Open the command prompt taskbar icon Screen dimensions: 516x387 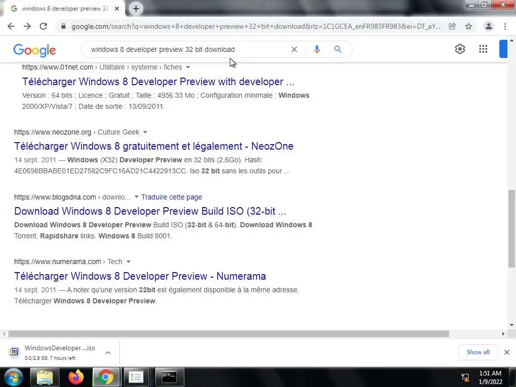coord(169,377)
